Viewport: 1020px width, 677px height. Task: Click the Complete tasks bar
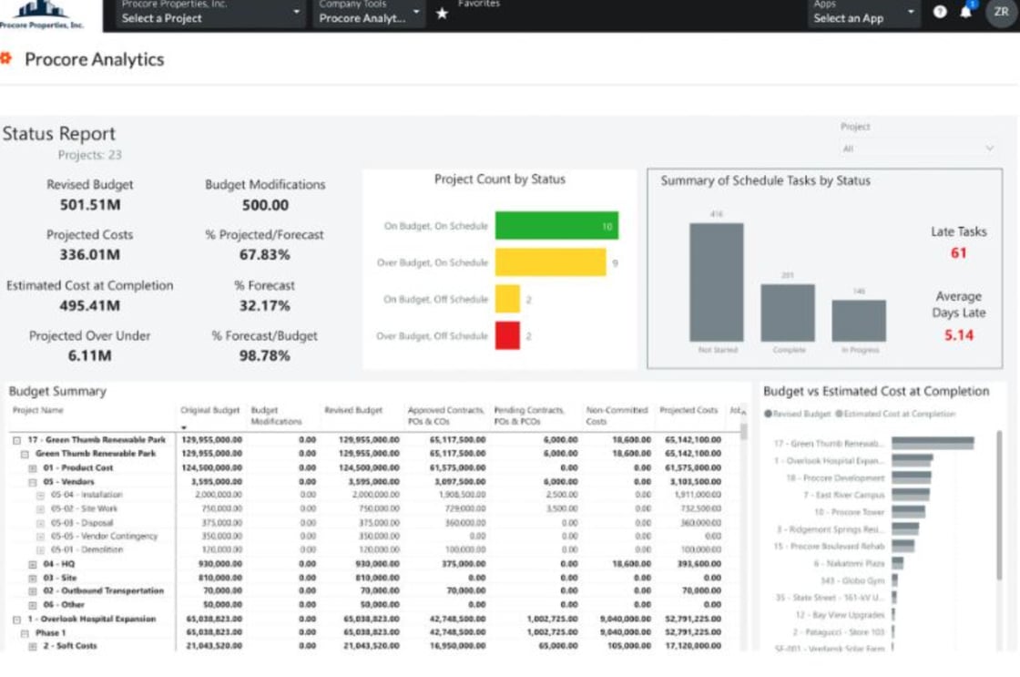point(788,313)
